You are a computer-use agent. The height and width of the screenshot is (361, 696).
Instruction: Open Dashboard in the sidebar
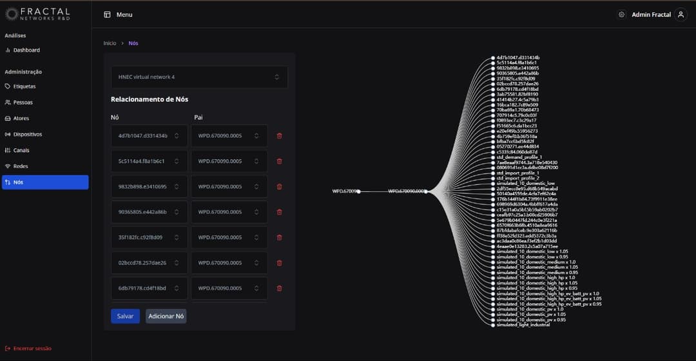[26, 50]
